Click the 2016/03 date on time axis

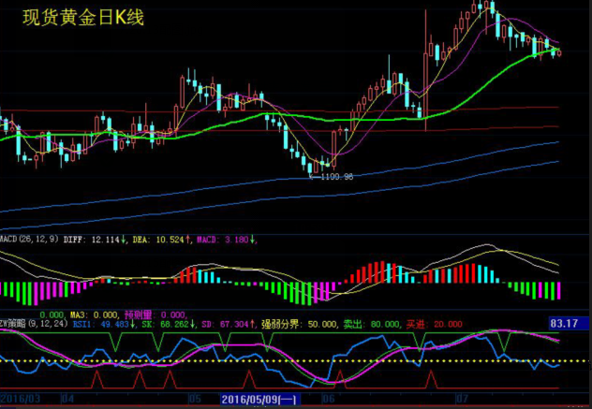pos(21,400)
